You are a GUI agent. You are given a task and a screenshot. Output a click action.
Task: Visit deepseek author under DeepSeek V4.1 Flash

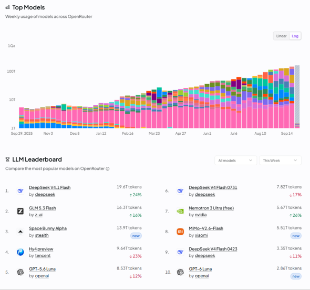coord(45,195)
